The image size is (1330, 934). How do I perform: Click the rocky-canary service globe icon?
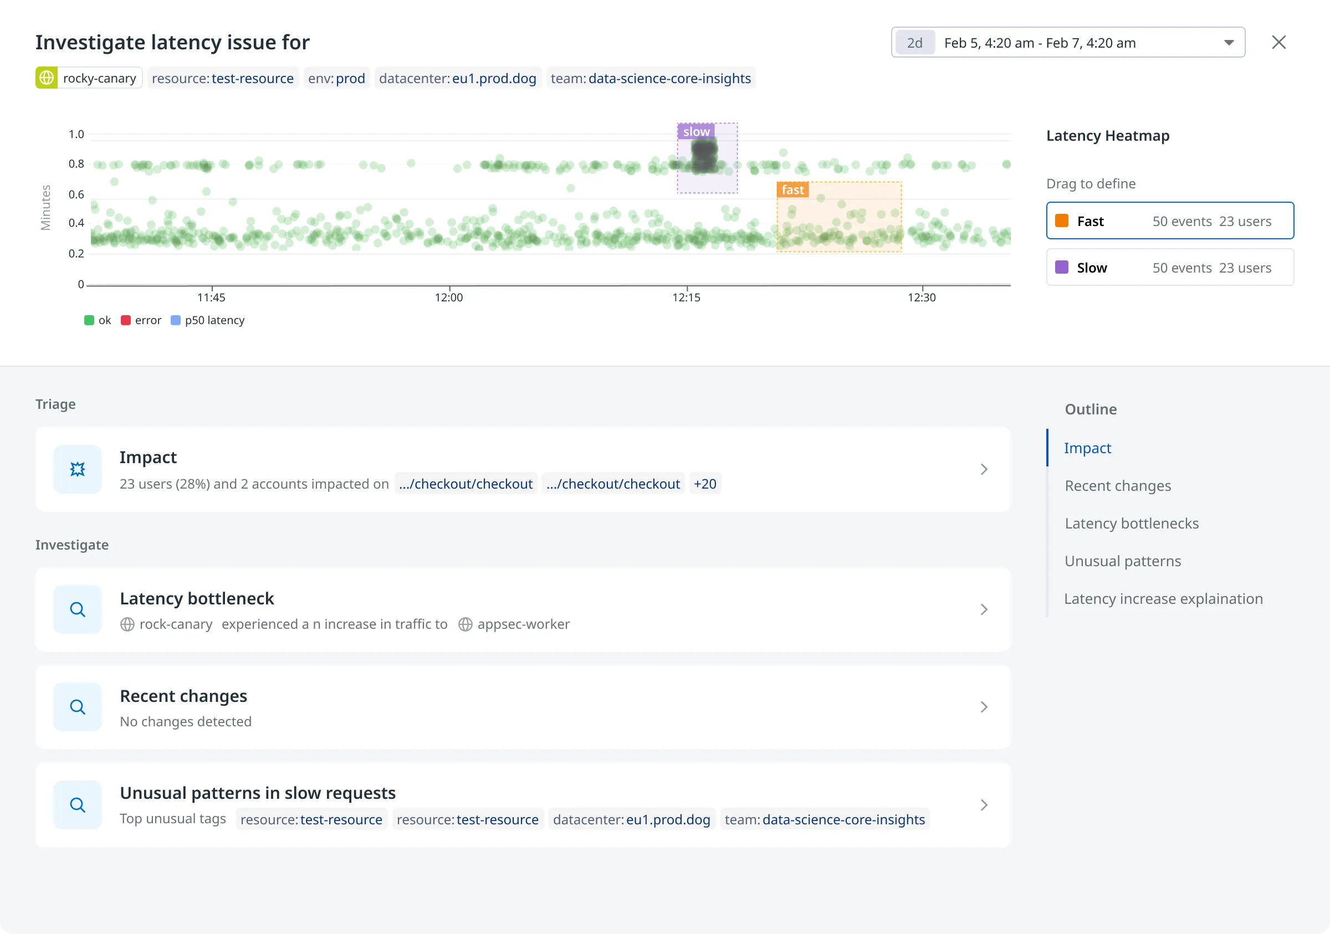click(x=47, y=78)
